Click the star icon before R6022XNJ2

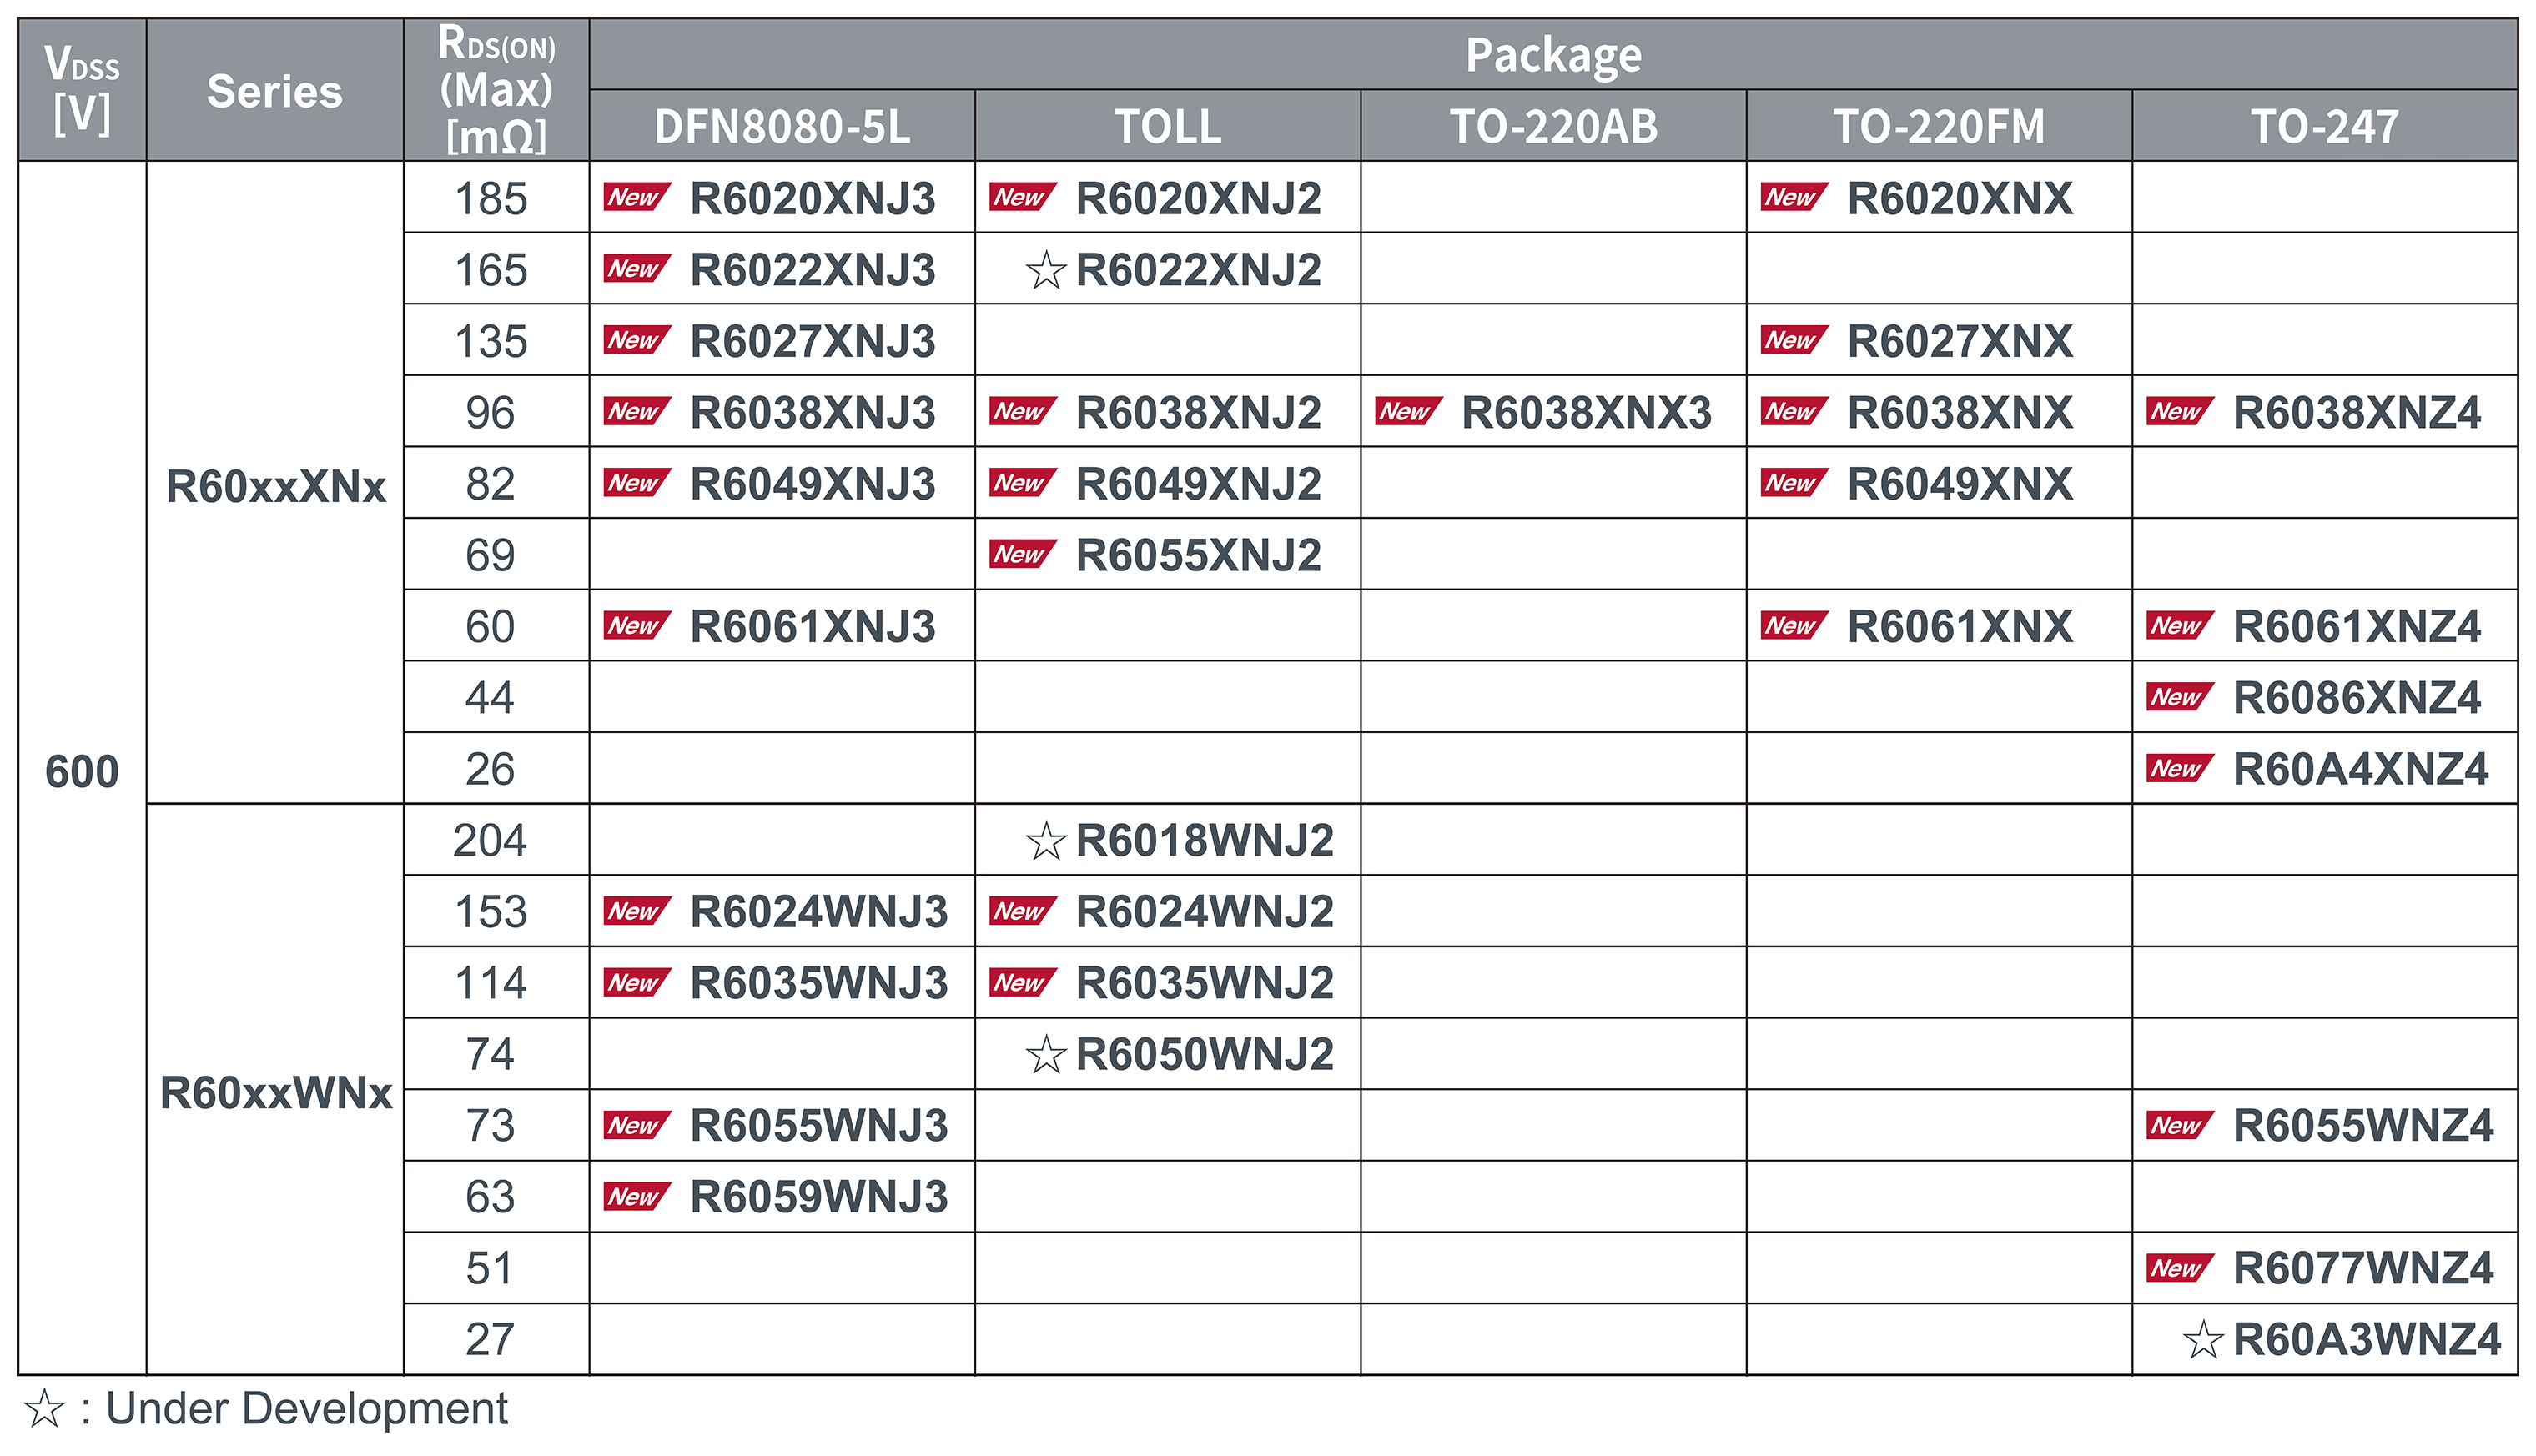[1046, 270]
